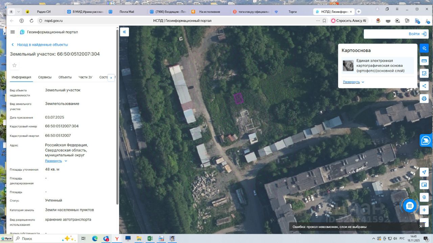Click хранение автотранспорта permitted use text
Viewport: 433px width, 243px height.
point(68,219)
